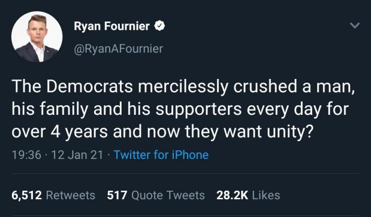Screen dimensions: 371x217
Task: Open Ryan Fournier's profile picture
Action: coord(37,37)
